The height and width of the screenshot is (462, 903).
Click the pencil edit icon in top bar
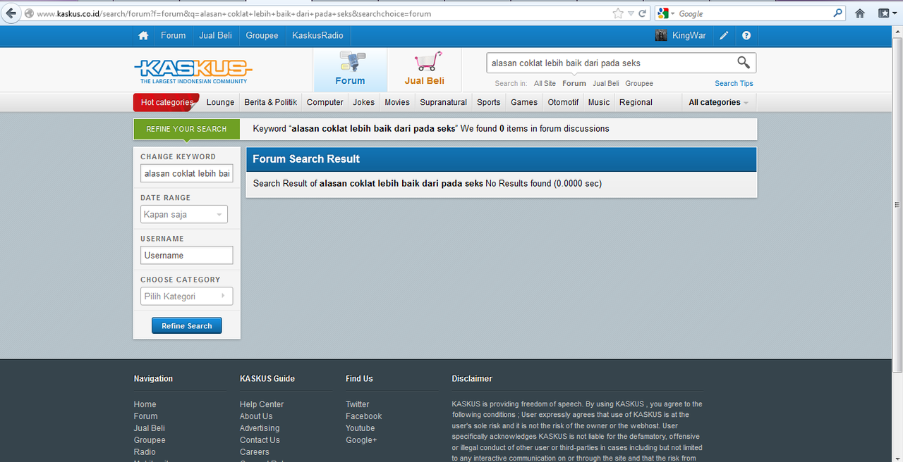724,35
